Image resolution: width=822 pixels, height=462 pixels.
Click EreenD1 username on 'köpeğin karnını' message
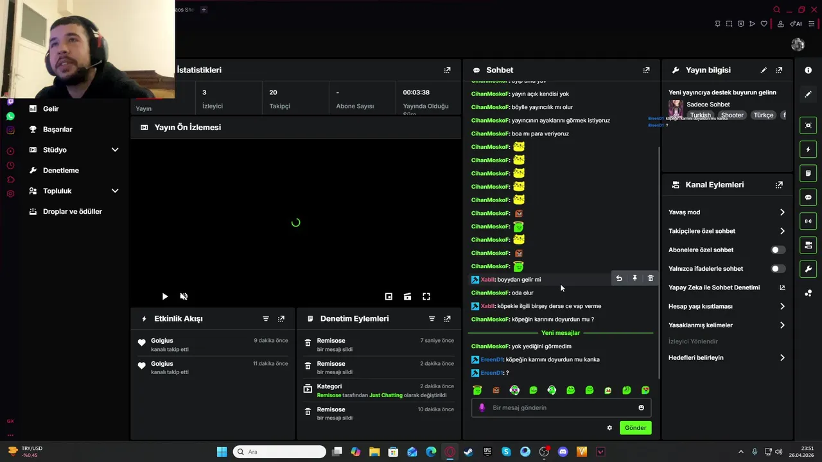(491, 359)
